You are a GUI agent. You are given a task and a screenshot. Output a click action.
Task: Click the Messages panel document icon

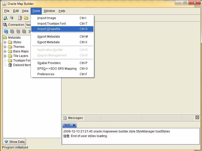click(65, 118)
